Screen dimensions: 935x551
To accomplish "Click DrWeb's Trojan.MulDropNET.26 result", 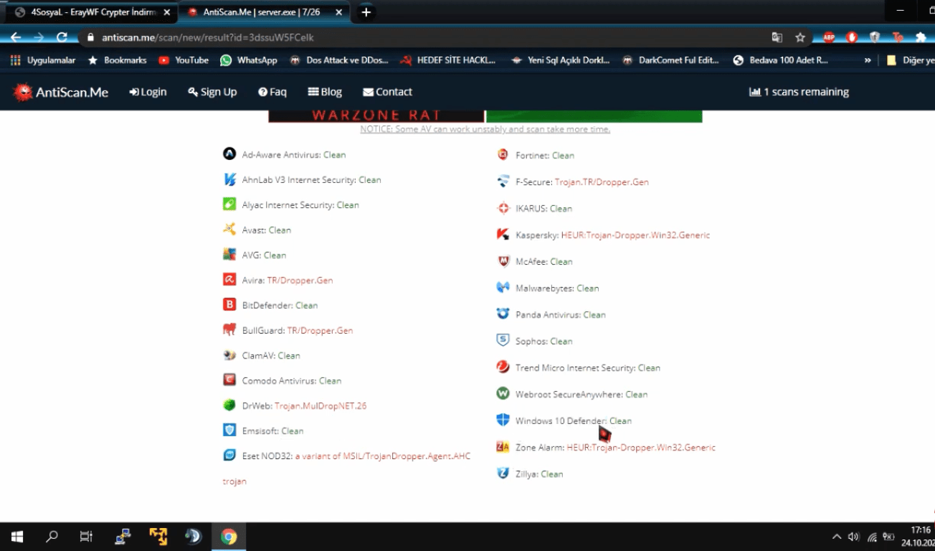I will [321, 405].
